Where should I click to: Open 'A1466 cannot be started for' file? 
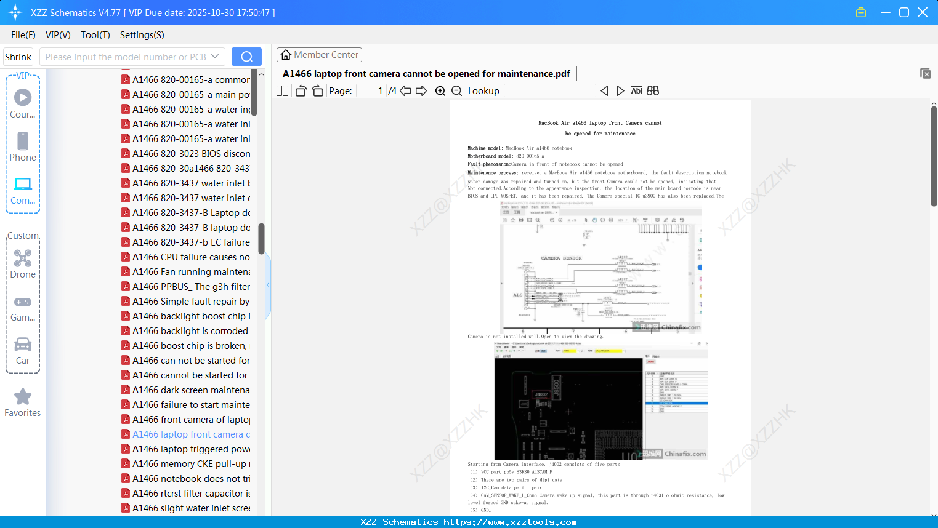tap(185, 375)
